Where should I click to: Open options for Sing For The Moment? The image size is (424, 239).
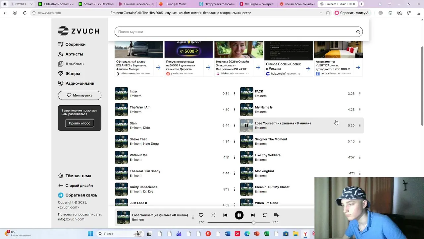click(x=360, y=141)
